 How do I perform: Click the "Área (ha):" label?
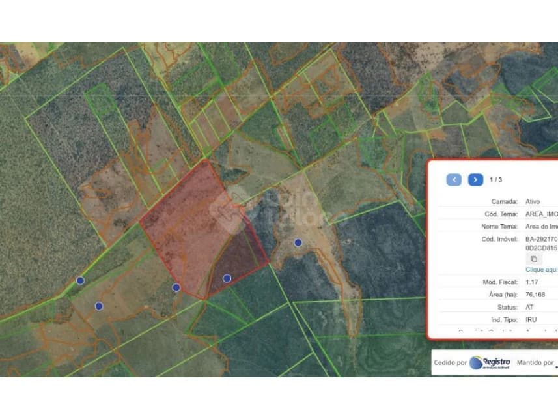503,295
